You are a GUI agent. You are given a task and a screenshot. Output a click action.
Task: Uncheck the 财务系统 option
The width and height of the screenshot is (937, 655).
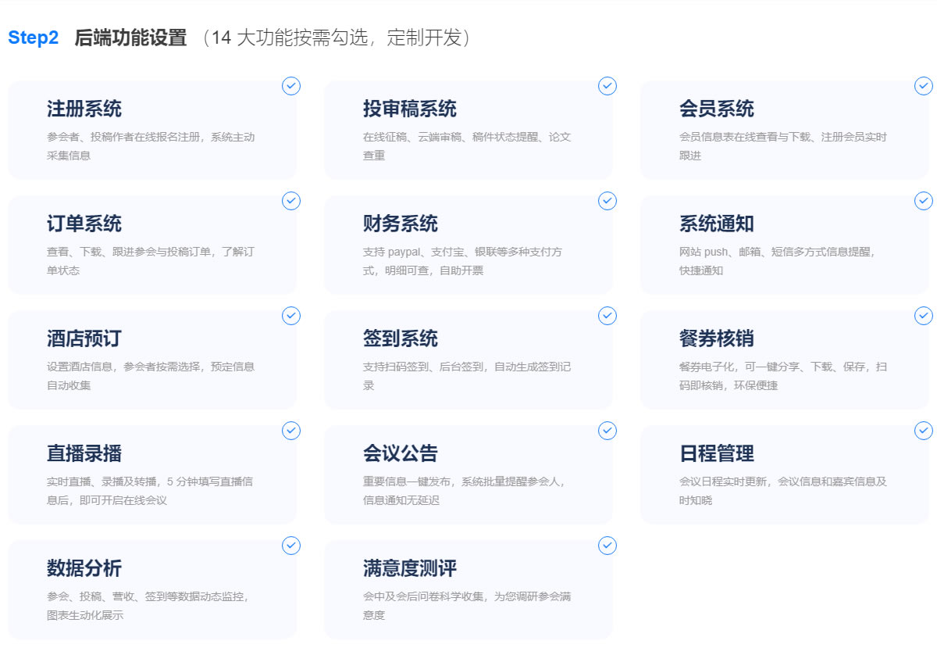pyautogui.click(x=607, y=201)
